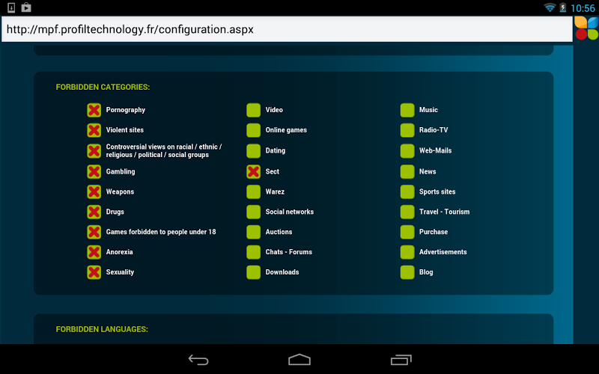Enable blocking of Online games

coord(253,130)
